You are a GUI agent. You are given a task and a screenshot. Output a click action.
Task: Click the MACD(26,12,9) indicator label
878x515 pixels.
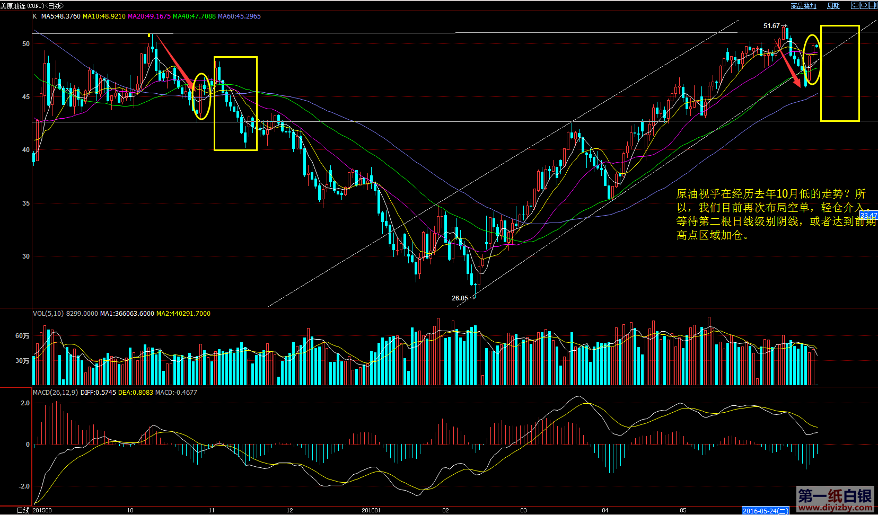pos(55,393)
